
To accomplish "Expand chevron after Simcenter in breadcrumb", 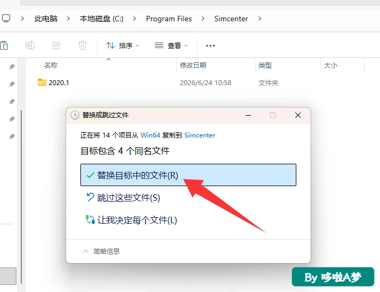I will (260, 19).
